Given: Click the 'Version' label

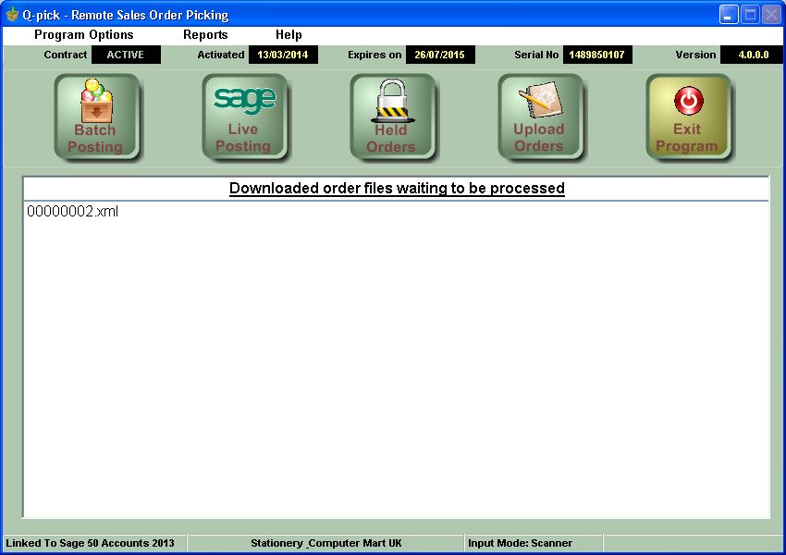Looking at the screenshot, I should click(695, 55).
